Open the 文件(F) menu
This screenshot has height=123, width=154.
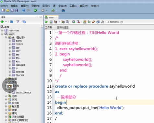pos(4,6)
